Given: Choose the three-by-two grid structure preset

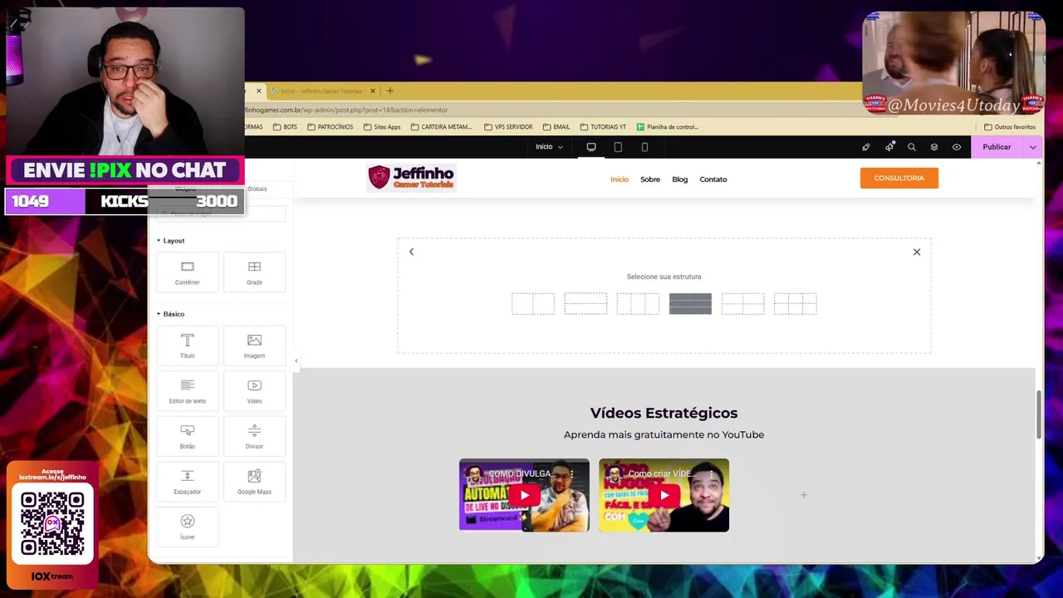Looking at the screenshot, I should [796, 304].
